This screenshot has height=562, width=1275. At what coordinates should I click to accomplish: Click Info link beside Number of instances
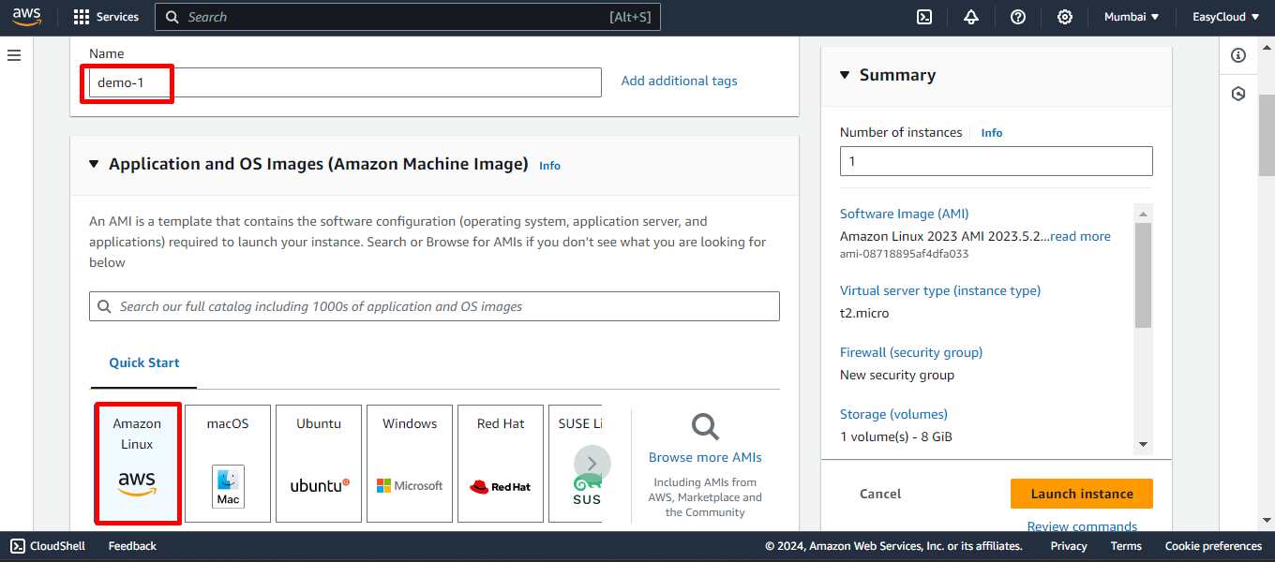tap(992, 133)
